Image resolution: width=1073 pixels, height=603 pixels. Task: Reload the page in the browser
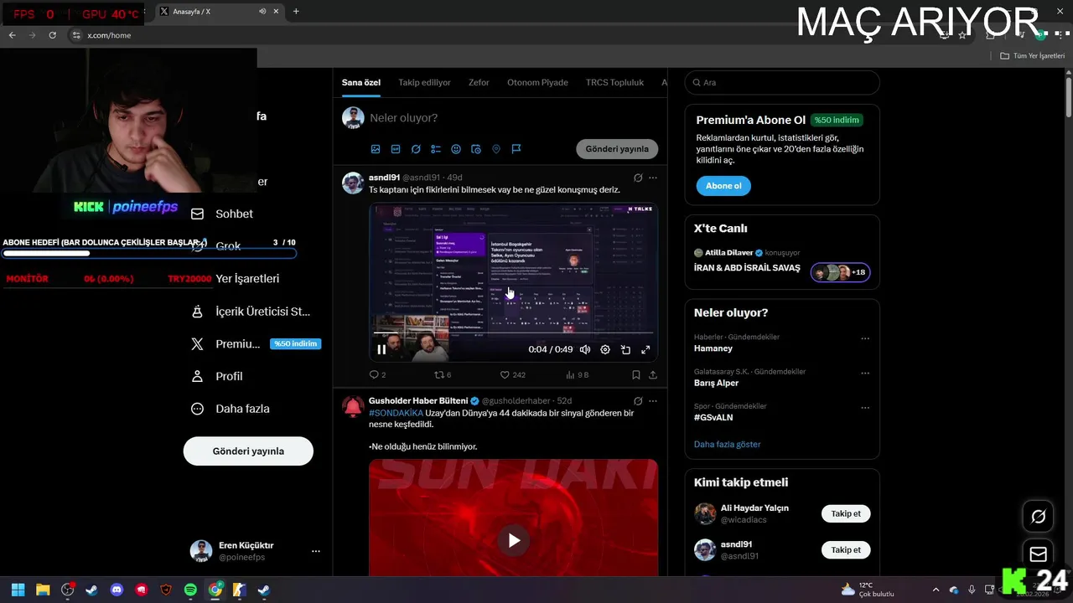point(53,35)
